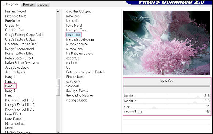Grab the category list scrollbar thumb

point(58,87)
